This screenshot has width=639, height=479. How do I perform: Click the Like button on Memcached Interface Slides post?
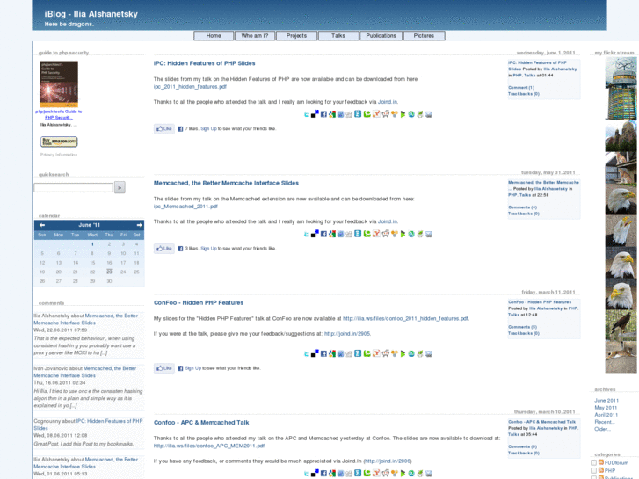coord(164,249)
